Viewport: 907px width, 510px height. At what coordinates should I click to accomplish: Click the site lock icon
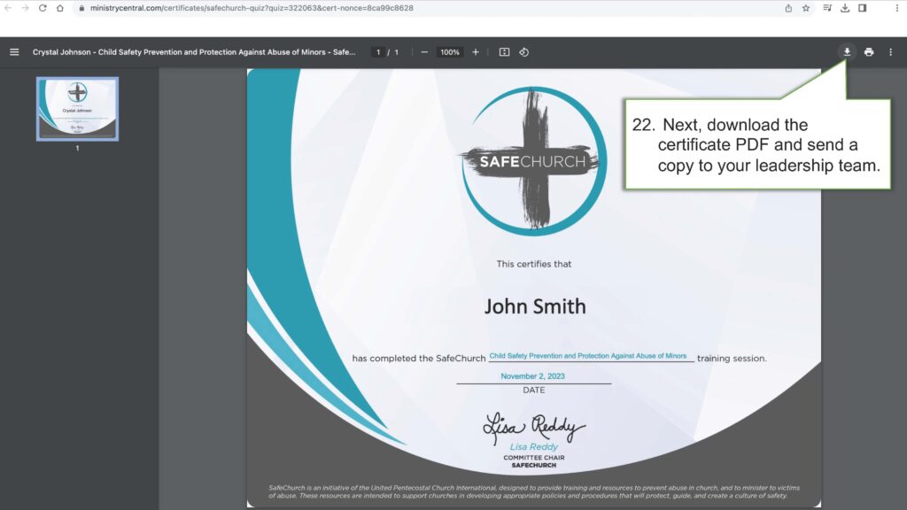[x=81, y=8]
